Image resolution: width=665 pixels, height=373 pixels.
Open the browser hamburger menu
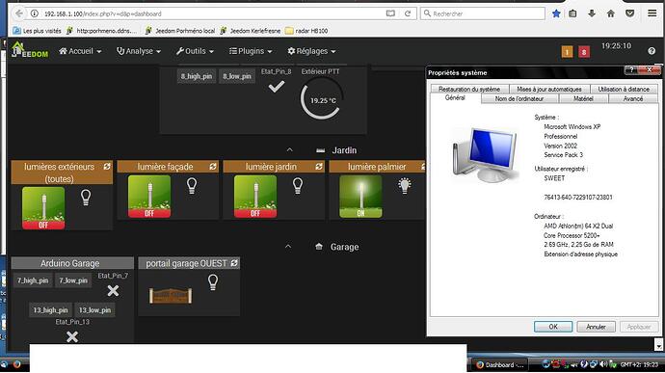tap(652, 13)
